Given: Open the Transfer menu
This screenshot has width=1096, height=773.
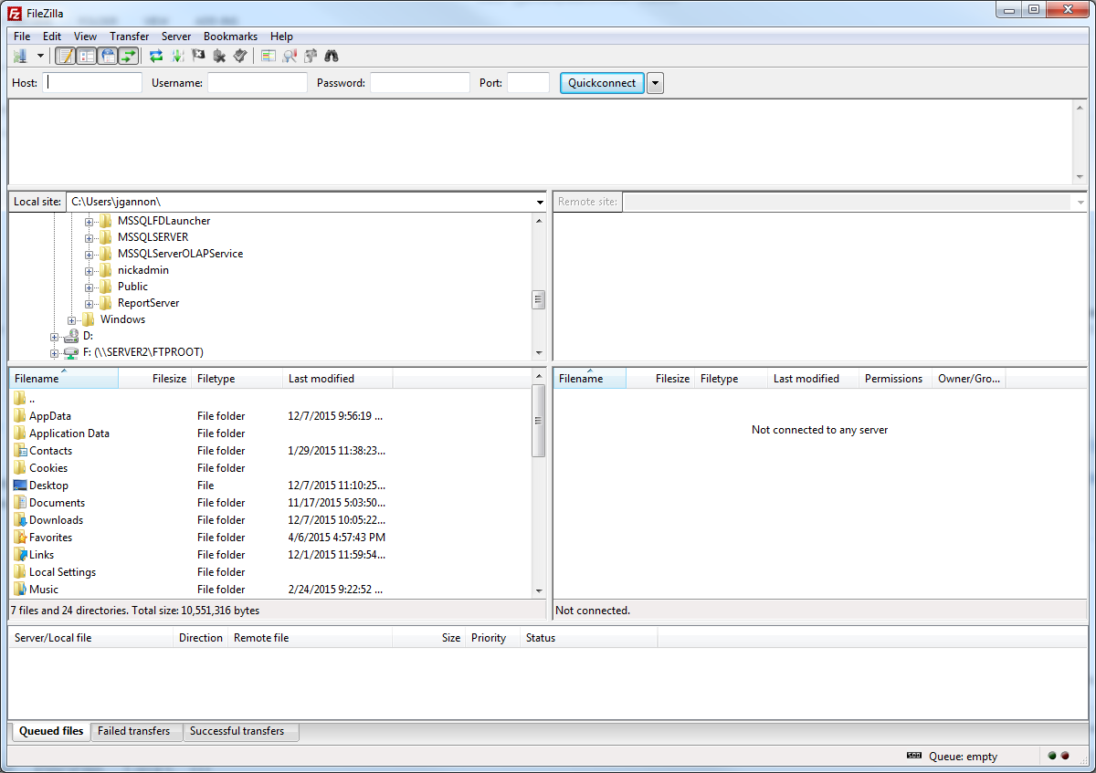Looking at the screenshot, I should pos(129,37).
